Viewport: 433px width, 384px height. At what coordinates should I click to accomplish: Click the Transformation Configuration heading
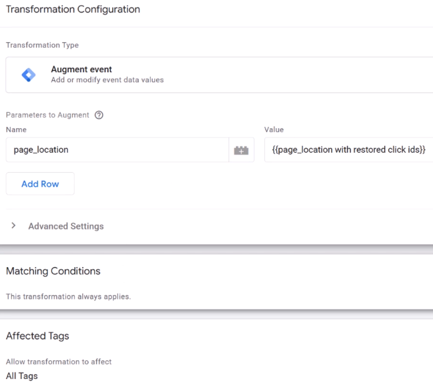[73, 9]
